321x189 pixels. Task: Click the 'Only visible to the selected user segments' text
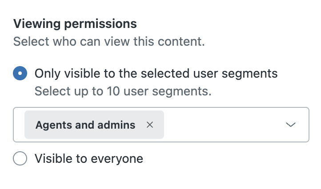[156, 73]
